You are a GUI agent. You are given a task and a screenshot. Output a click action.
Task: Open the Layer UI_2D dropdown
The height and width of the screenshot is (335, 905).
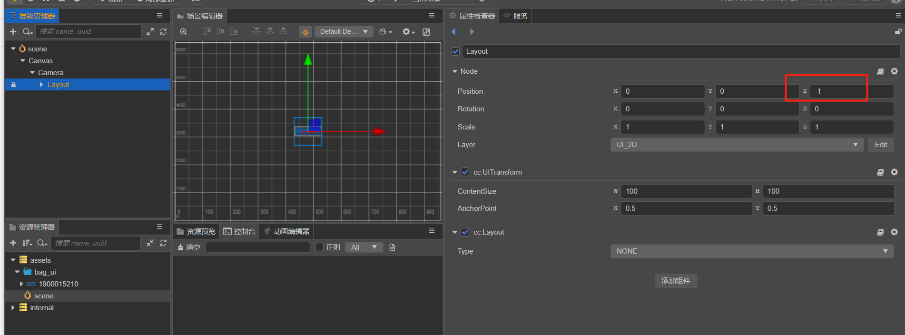coord(737,145)
